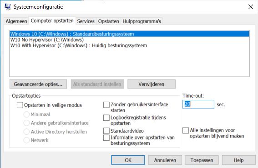The image size is (258, 168).
Task: Click the Time-out seconds field
Action: pyautogui.click(x=198, y=104)
